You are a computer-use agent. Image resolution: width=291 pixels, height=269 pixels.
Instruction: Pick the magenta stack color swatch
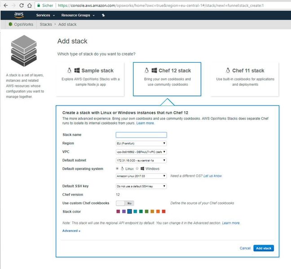point(118,211)
